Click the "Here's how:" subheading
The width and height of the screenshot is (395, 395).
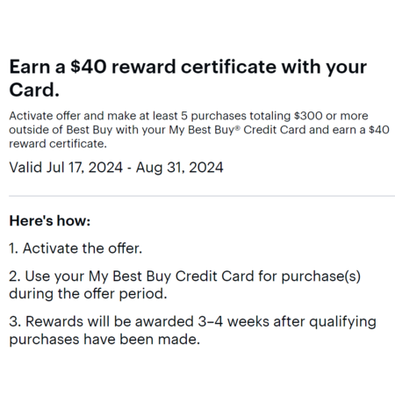50,220
